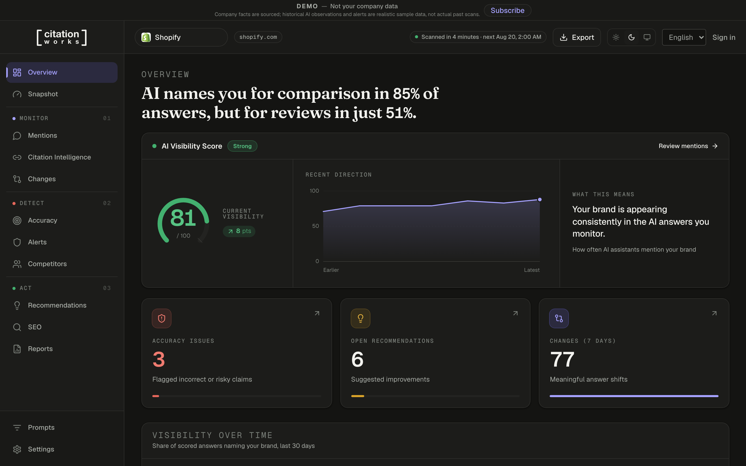
Task: Click the purple Changes progress bar
Action: (x=634, y=396)
